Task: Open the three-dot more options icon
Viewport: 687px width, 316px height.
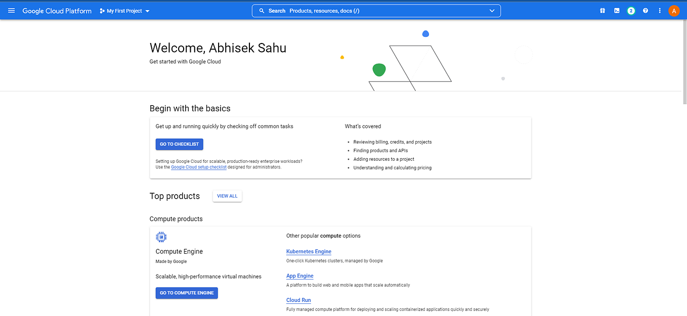Action: click(x=660, y=10)
